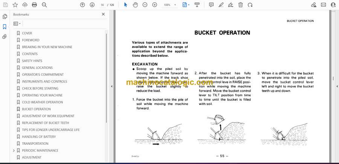Open the HANDLING OF BATTERY bookmark

click(x=39, y=136)
